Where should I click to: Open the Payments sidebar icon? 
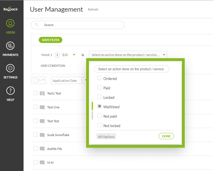click(11, 46)
